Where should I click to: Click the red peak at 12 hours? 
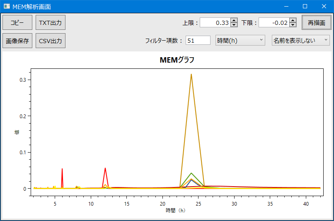click(105, 168)
